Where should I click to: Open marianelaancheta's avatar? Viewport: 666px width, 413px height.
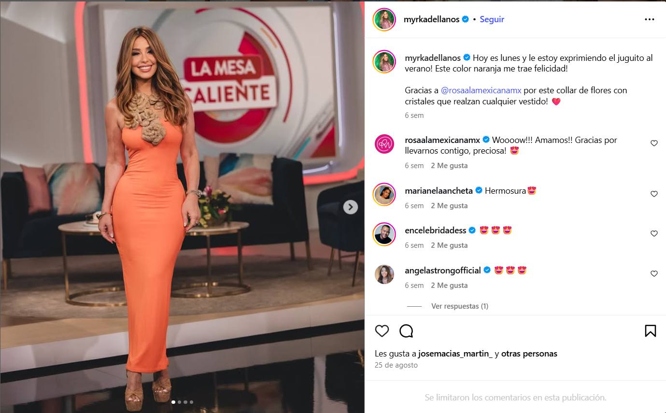click(384, 195)
